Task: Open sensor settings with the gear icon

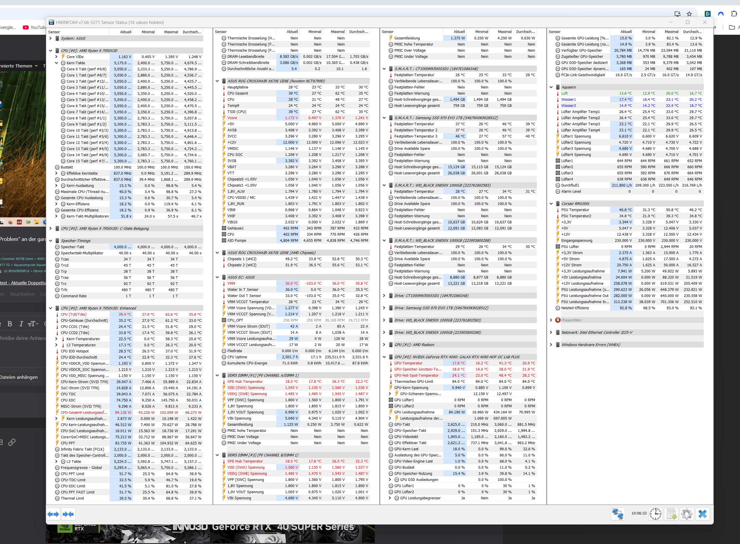Action: click(x=686, y=514)
